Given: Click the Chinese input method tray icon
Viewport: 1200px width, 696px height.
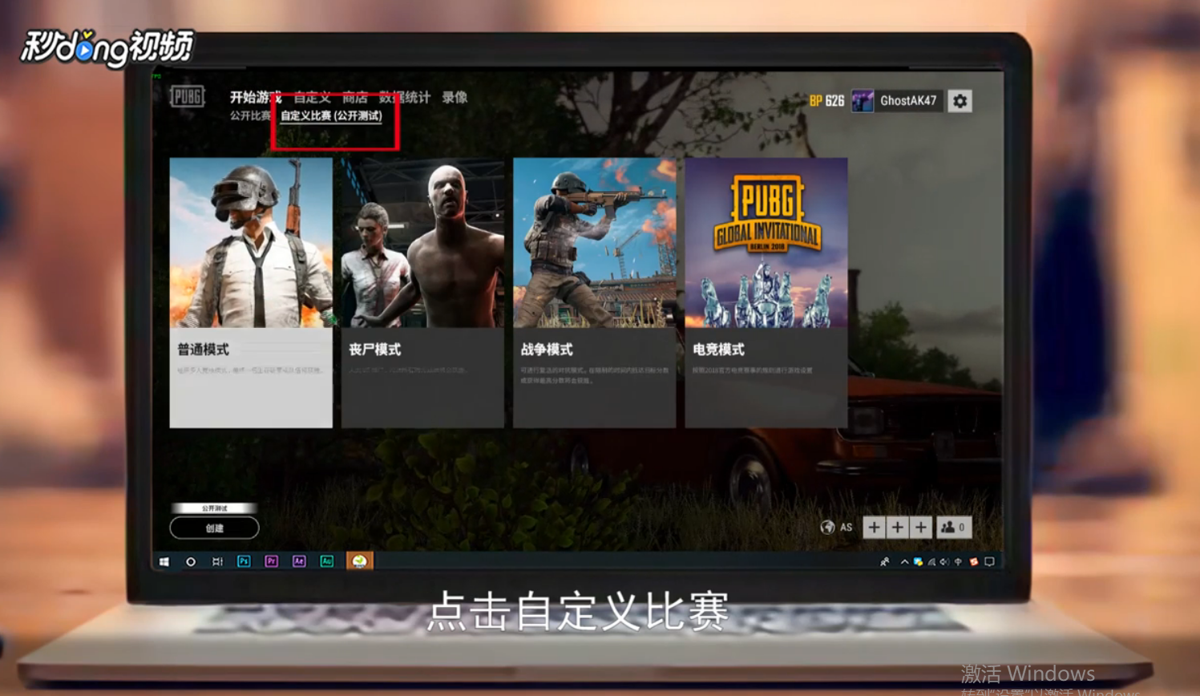Looking at the screenshot, I should [958, 562].
